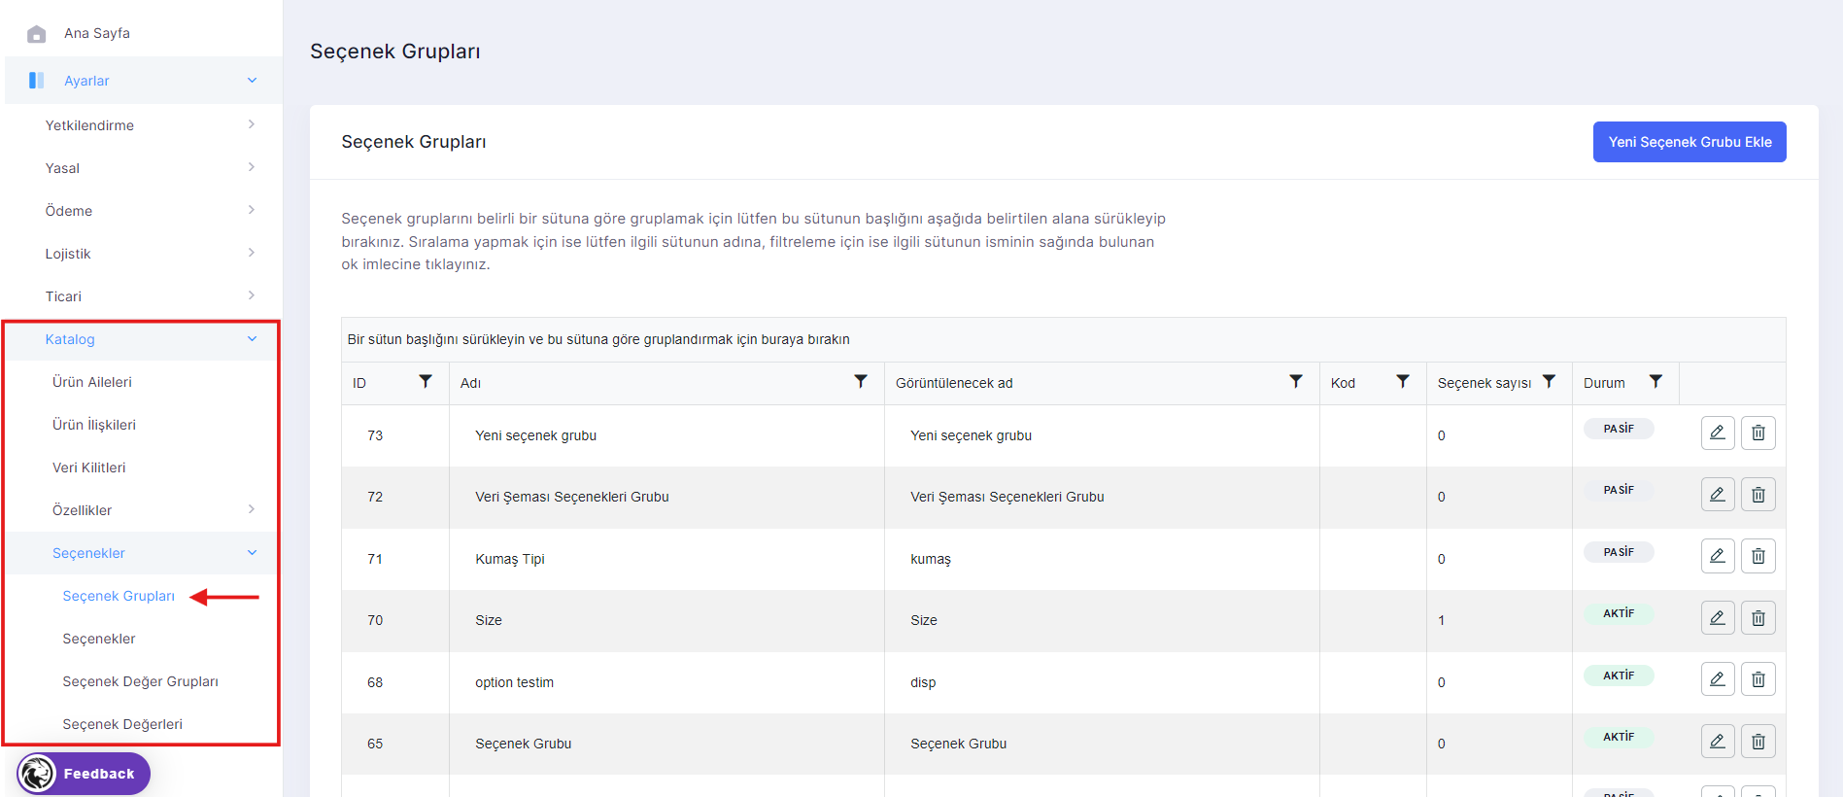Sort by the Durum column header
1843x797 pixels.
pyautogui.click(x=1604, y=383)
